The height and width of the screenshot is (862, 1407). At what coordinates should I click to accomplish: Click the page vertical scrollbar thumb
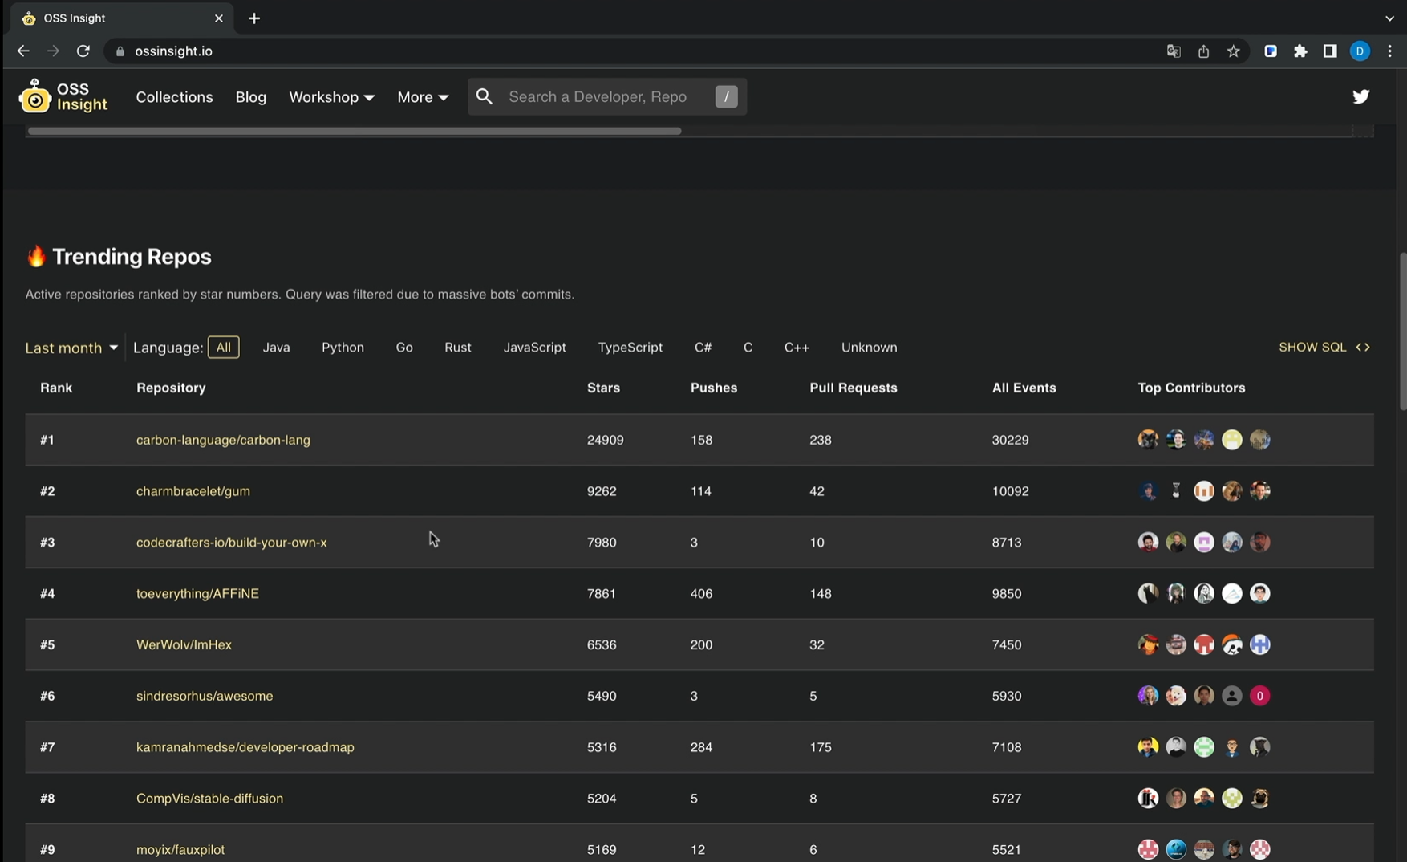coord(1402,331)
